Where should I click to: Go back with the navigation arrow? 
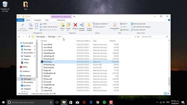pos(19,37)
